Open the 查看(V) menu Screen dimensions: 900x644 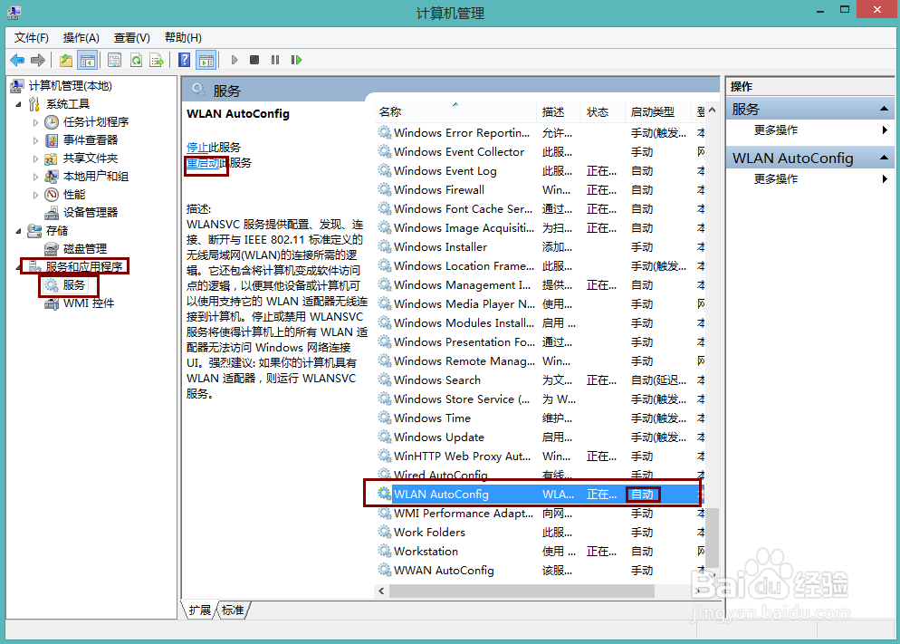(x=129, y=37)
